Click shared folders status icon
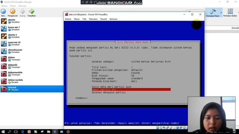Image resolution: width=239 pixels, height=134 pixels. coord(174,128)
